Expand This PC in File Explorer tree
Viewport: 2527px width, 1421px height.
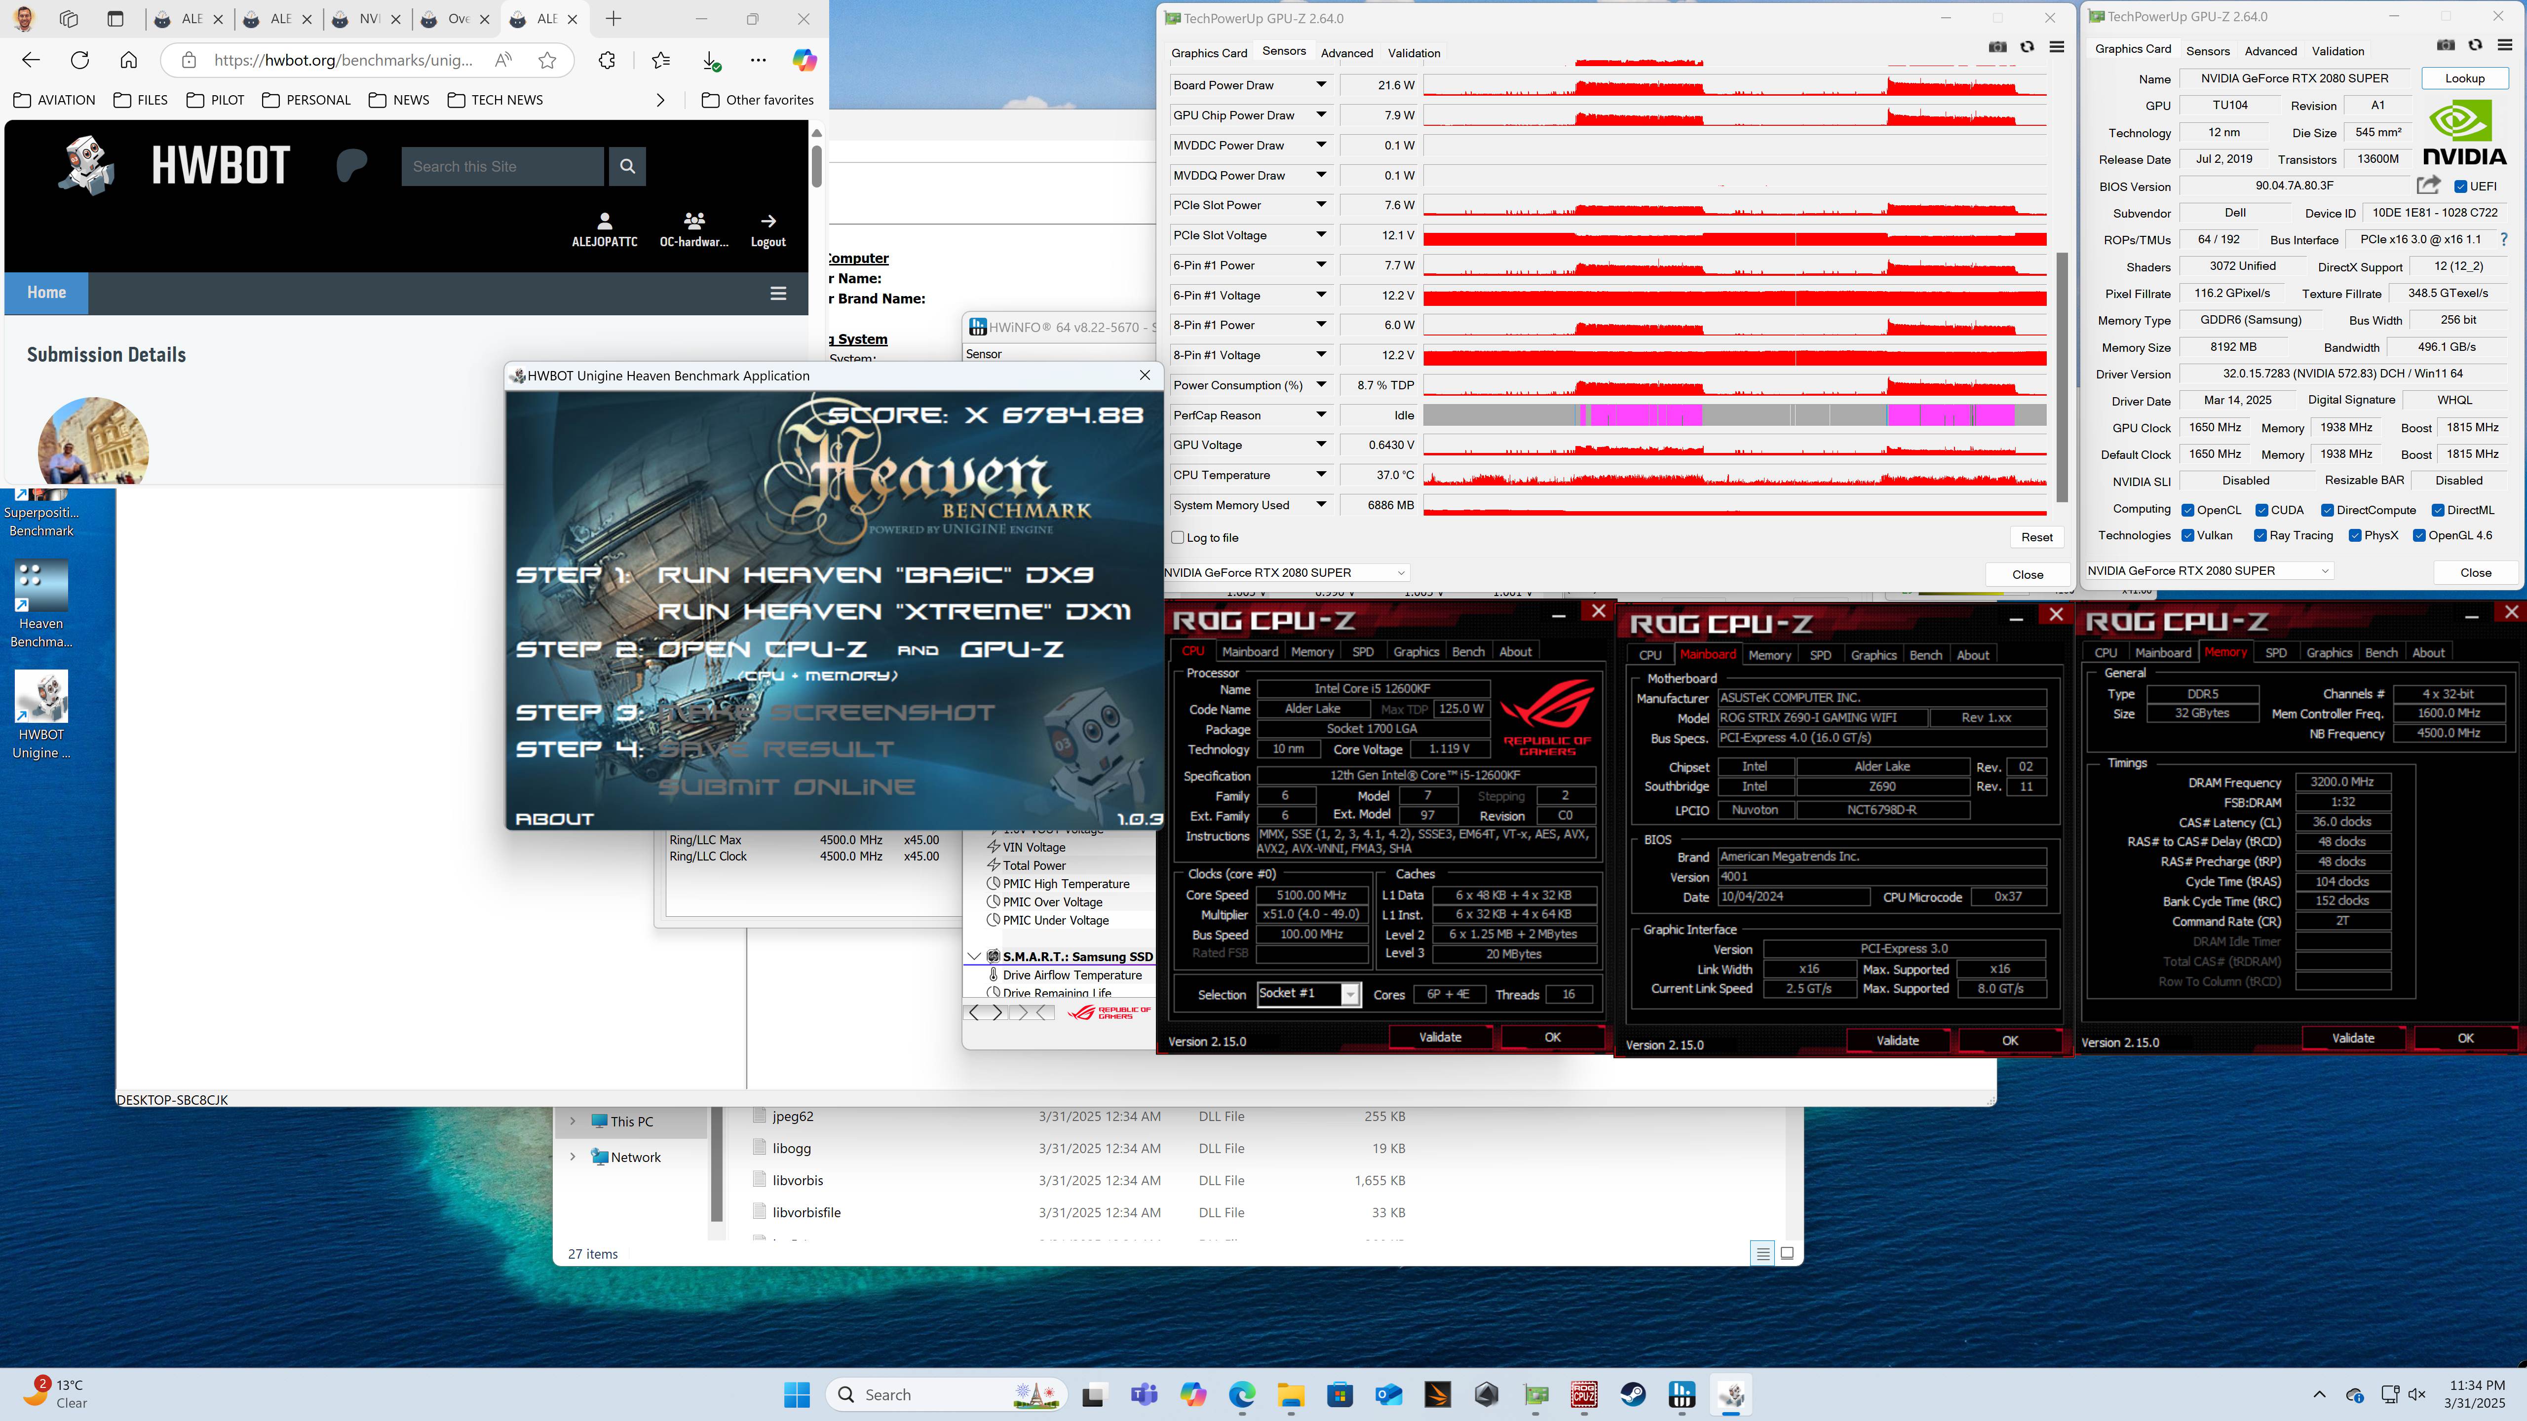pos(573,1121)
